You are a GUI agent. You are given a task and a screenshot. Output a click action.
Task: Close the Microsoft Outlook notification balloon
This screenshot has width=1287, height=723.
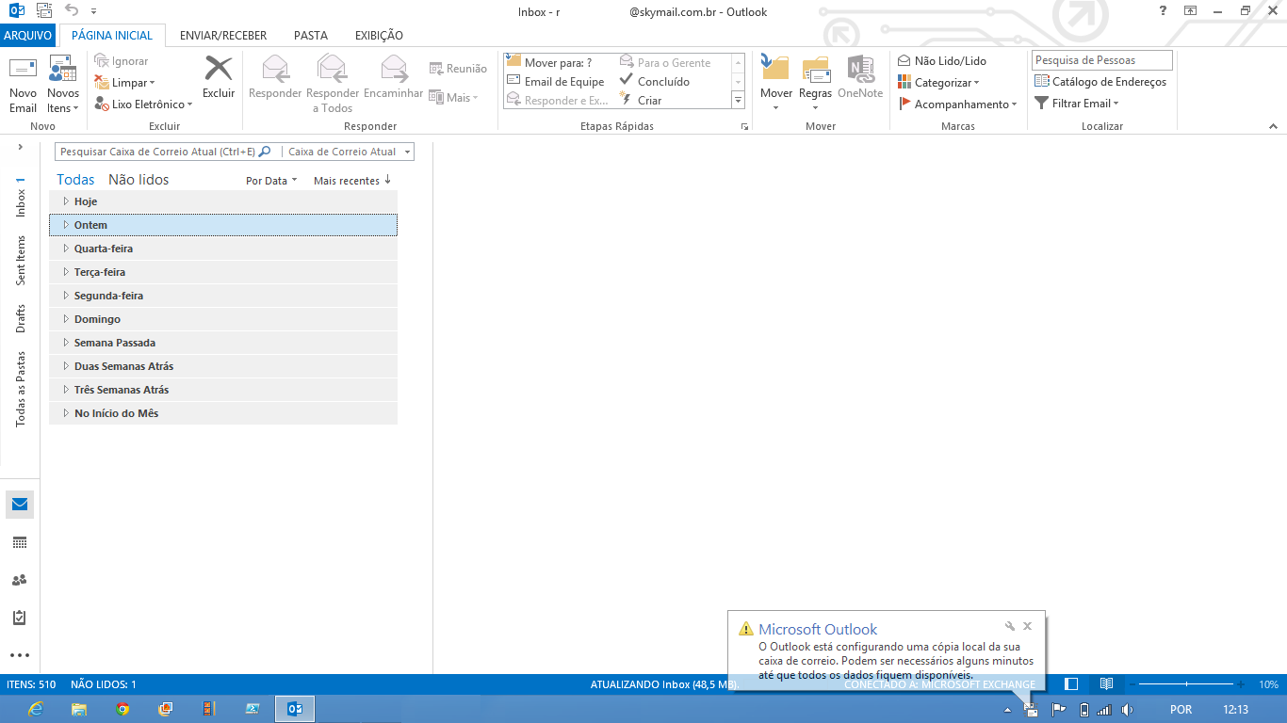pos(1028,626)
